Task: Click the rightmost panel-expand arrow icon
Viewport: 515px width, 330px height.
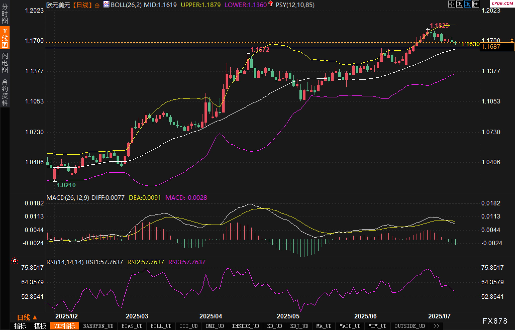Action: click(476, 4)
